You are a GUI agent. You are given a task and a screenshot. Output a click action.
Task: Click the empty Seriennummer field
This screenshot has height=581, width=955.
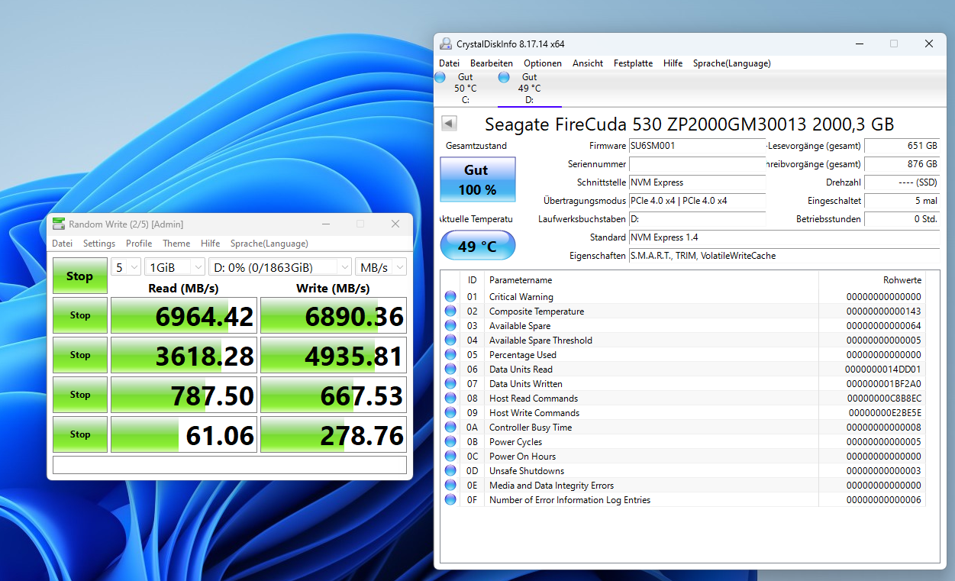click(x=697, y=164)
